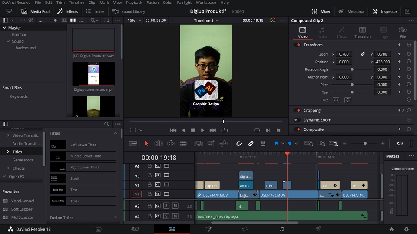Click the blue Marker icon
Screen dimensions: 417x234
coord(290,143)
